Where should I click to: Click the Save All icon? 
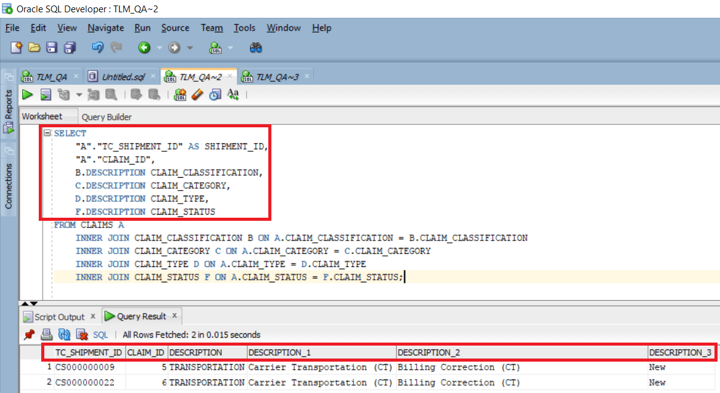[x=70, y=47]
